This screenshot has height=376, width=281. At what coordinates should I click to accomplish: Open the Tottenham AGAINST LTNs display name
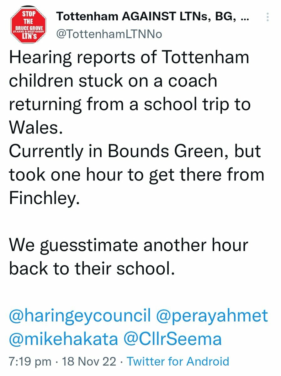151,17
